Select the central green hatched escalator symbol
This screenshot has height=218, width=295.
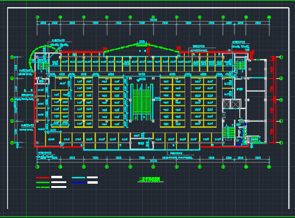pyautogui.click(x=142, y=102)
